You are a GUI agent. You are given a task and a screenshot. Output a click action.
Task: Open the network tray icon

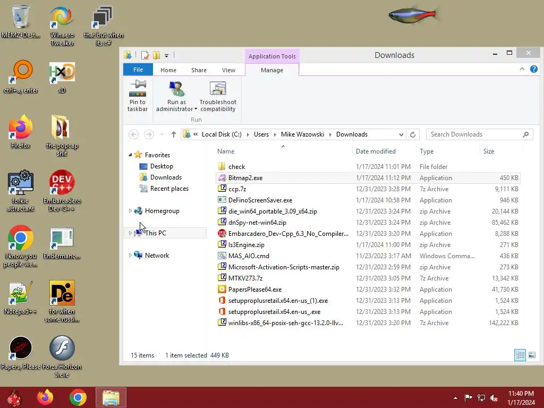481,397
